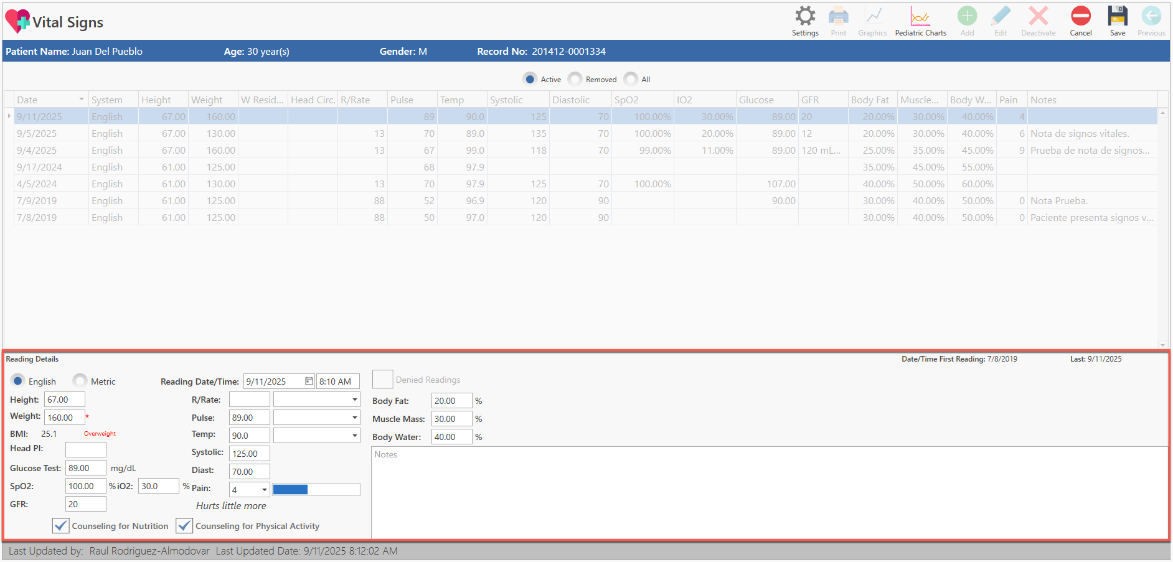Select the 7/9/2019 reading row

click(x=585, y=200)
